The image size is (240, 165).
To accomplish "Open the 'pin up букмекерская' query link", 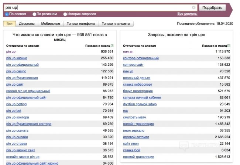I will 22,78.
